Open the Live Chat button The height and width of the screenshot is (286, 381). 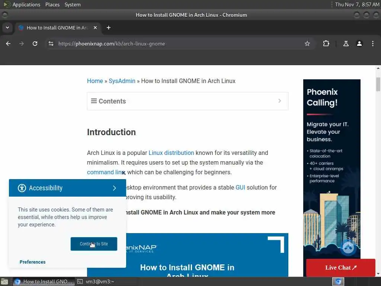point(341,267)
